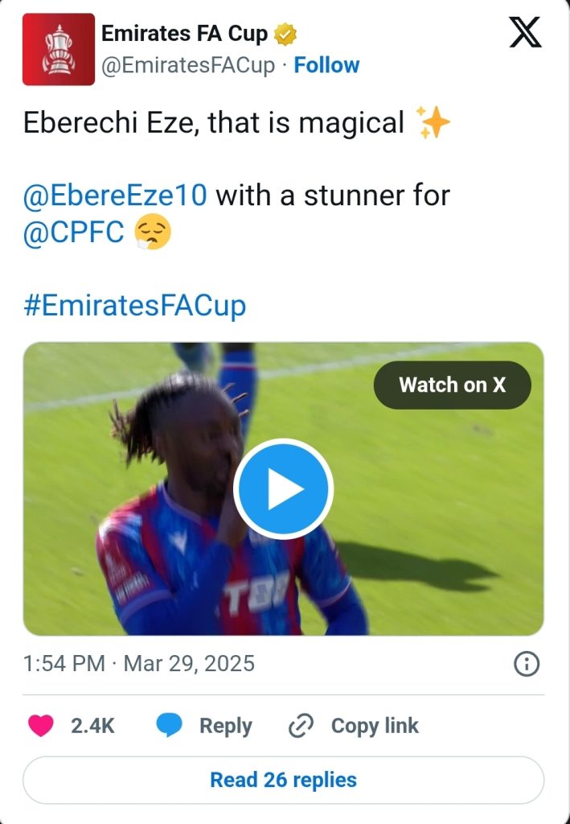Open the @EbereEze10 mention
Image resolution: width=570 pixels, height=824 pixels.
click(115, 196)
